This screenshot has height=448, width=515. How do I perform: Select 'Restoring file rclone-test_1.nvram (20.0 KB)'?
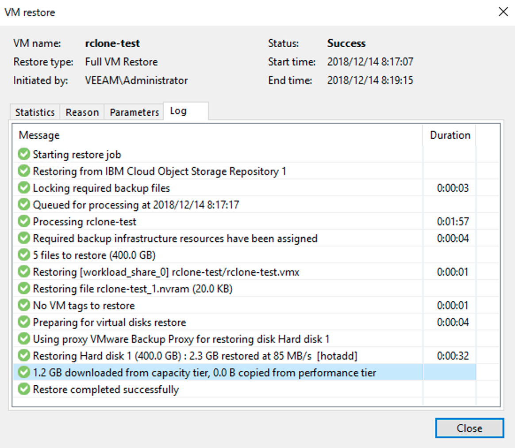[x=244, y=288]
